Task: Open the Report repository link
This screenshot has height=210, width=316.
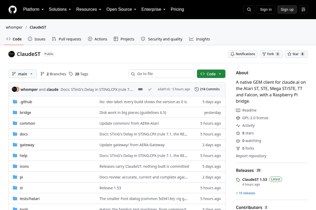Action: click(x=251, y=156)
